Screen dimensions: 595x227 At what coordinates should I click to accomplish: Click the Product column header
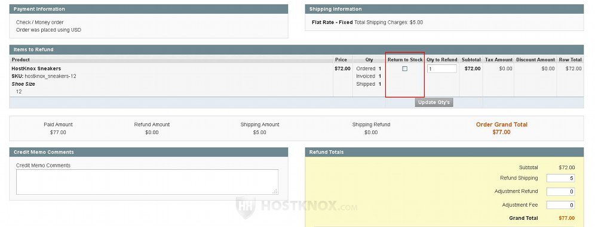(x=20, y=60)
